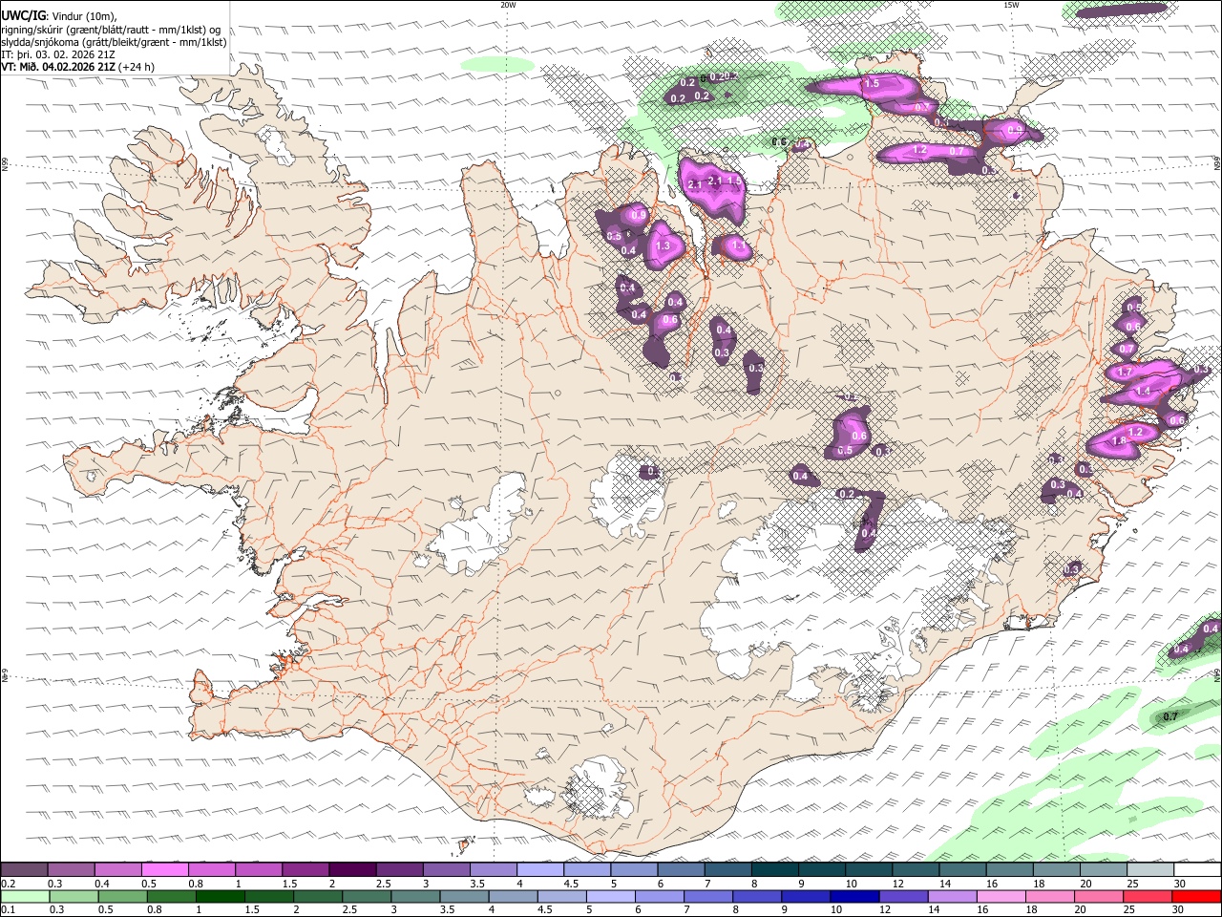Viewport: 1222px width, 917px height.
Task: Pick the 8 blue swatch in rain legend
Action: tap(757, 896)
